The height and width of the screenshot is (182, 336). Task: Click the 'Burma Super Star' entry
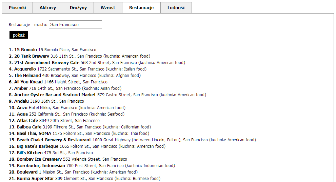click(x=85, y=178)
